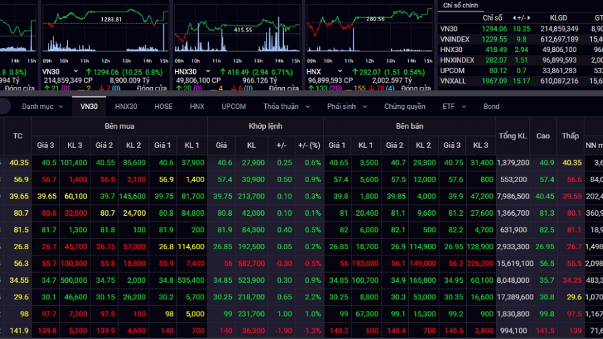Expand the Thỏa thuận dropdown
603x339 pixels.
tap(286, 106)
